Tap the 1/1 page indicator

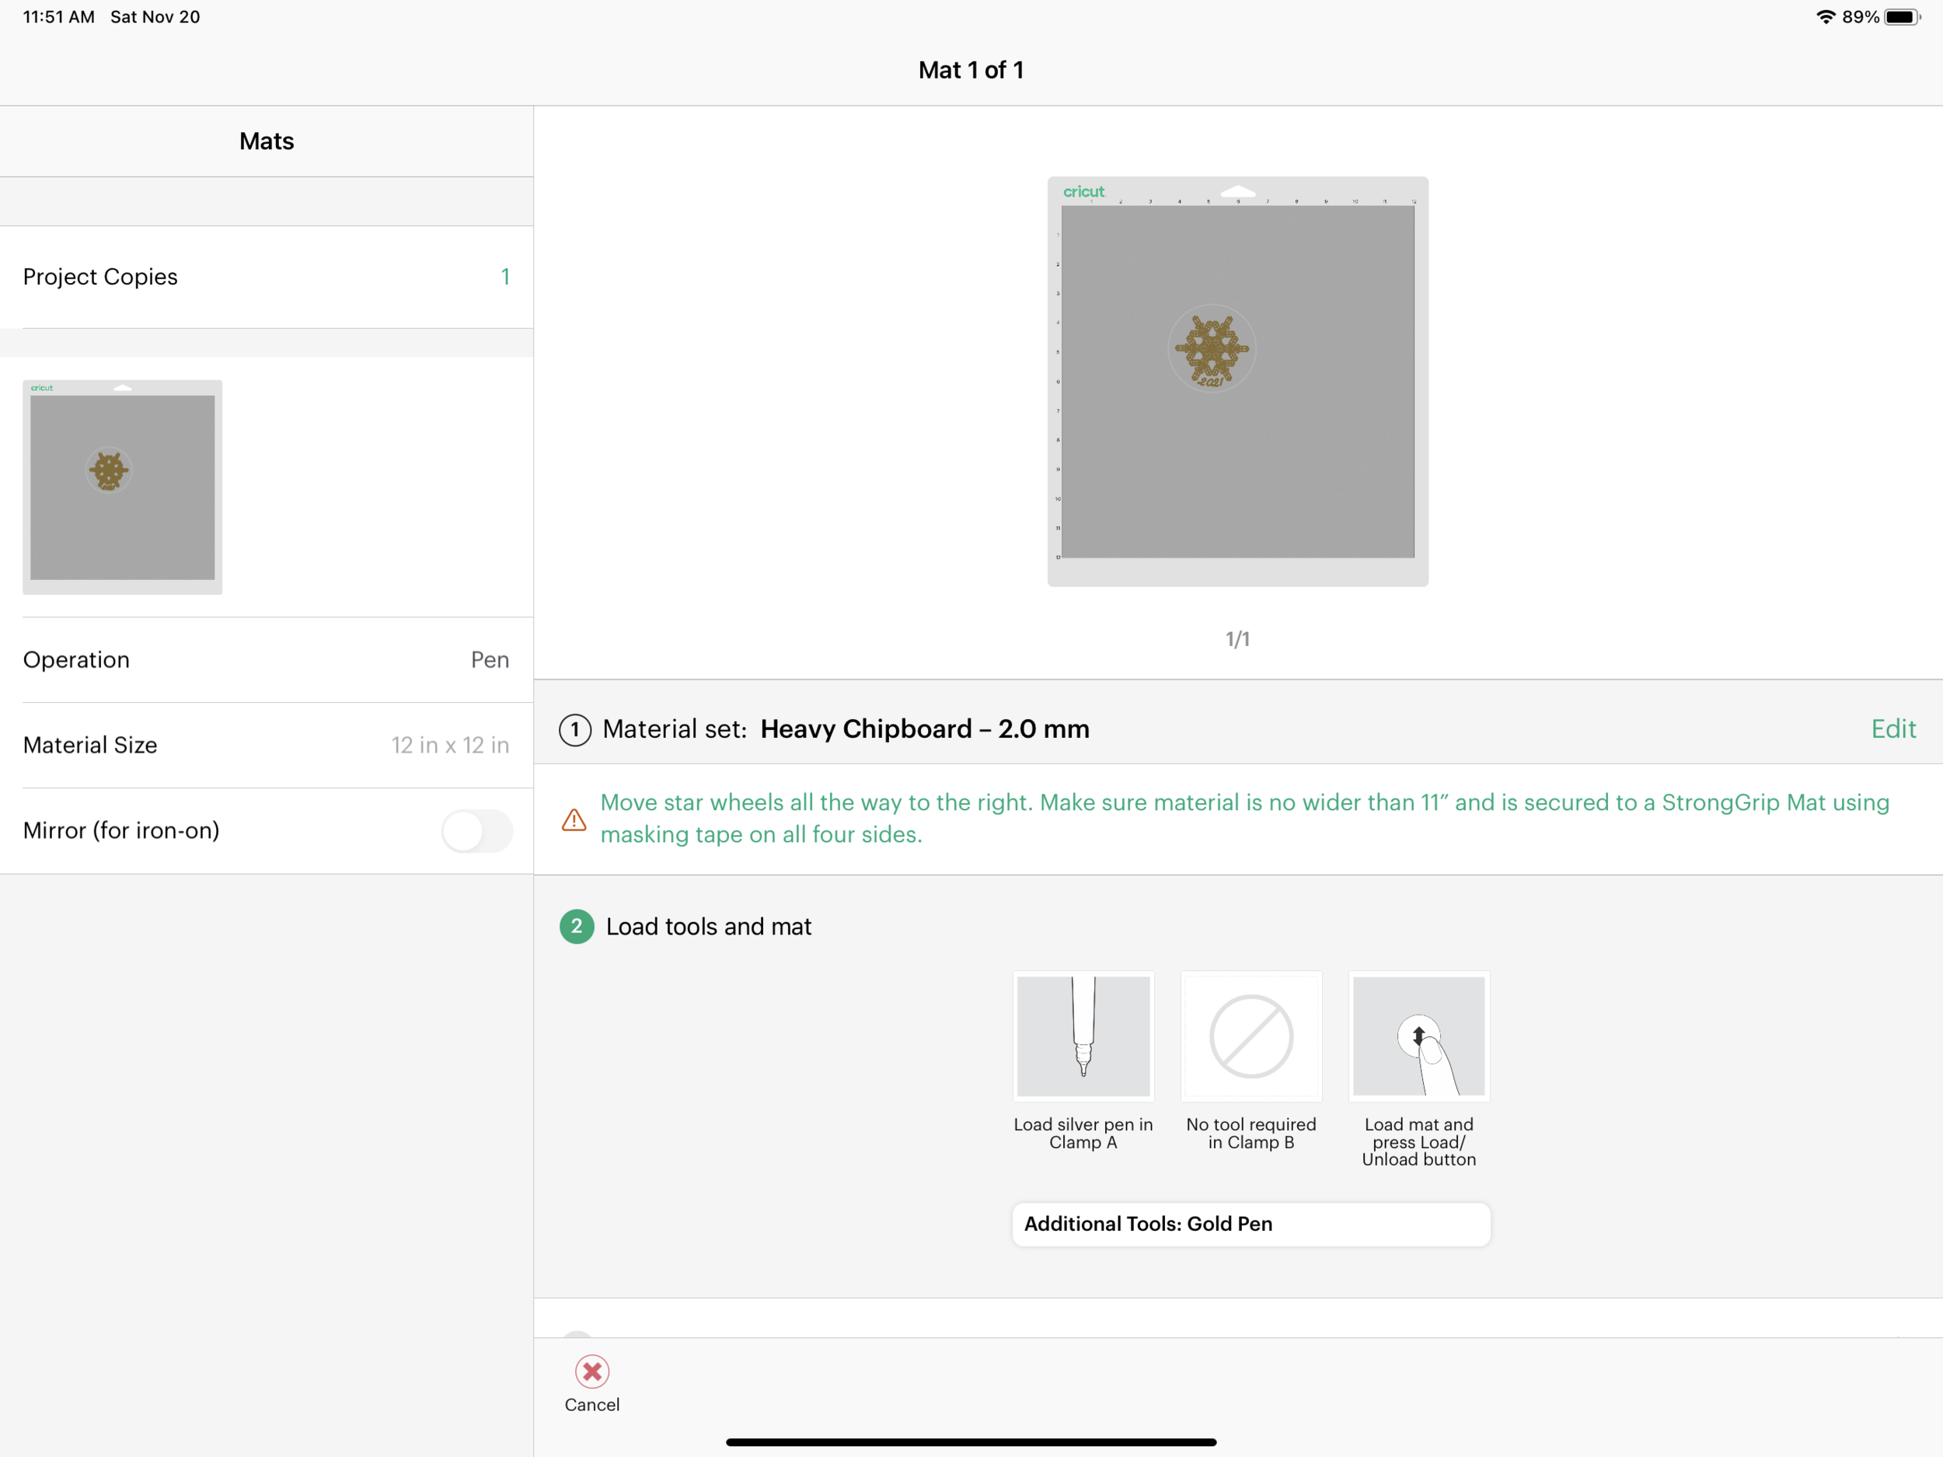[x=1237, y=639]
